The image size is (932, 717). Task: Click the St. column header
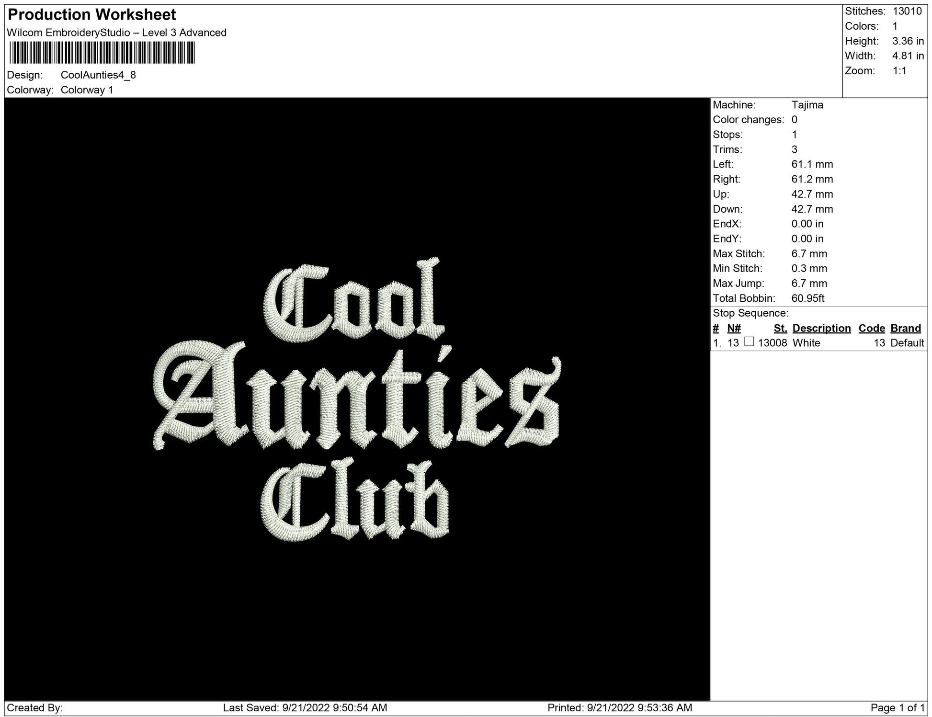tap(780, 328)
